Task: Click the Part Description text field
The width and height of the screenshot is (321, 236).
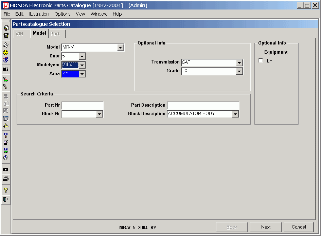Action: pos(203,105)
